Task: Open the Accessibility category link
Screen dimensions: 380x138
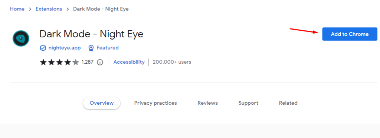Action: click(129, 62)
